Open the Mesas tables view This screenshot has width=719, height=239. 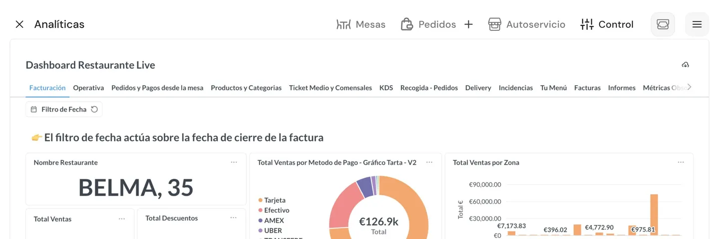[x=360, y=24]
